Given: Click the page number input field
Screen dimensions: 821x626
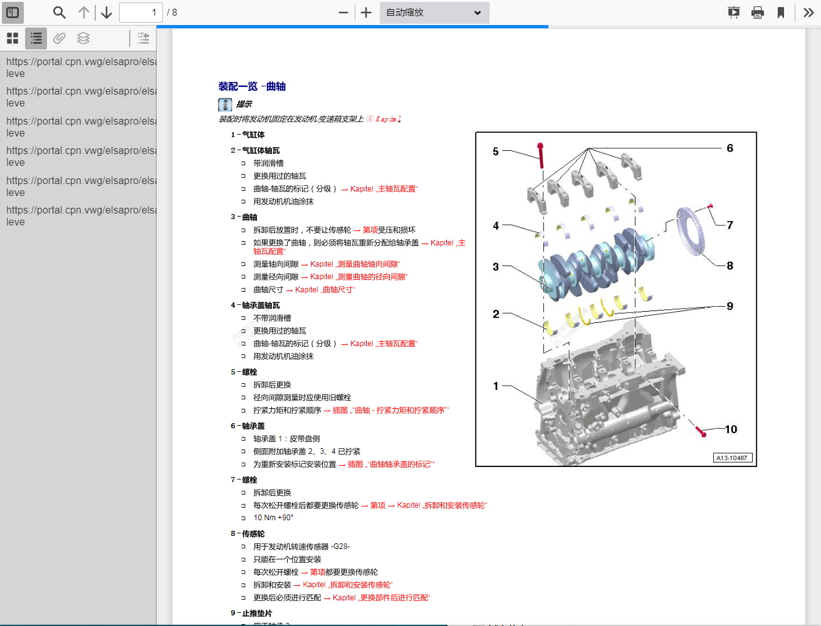Looking at the screenshot, I should point(141,13).
